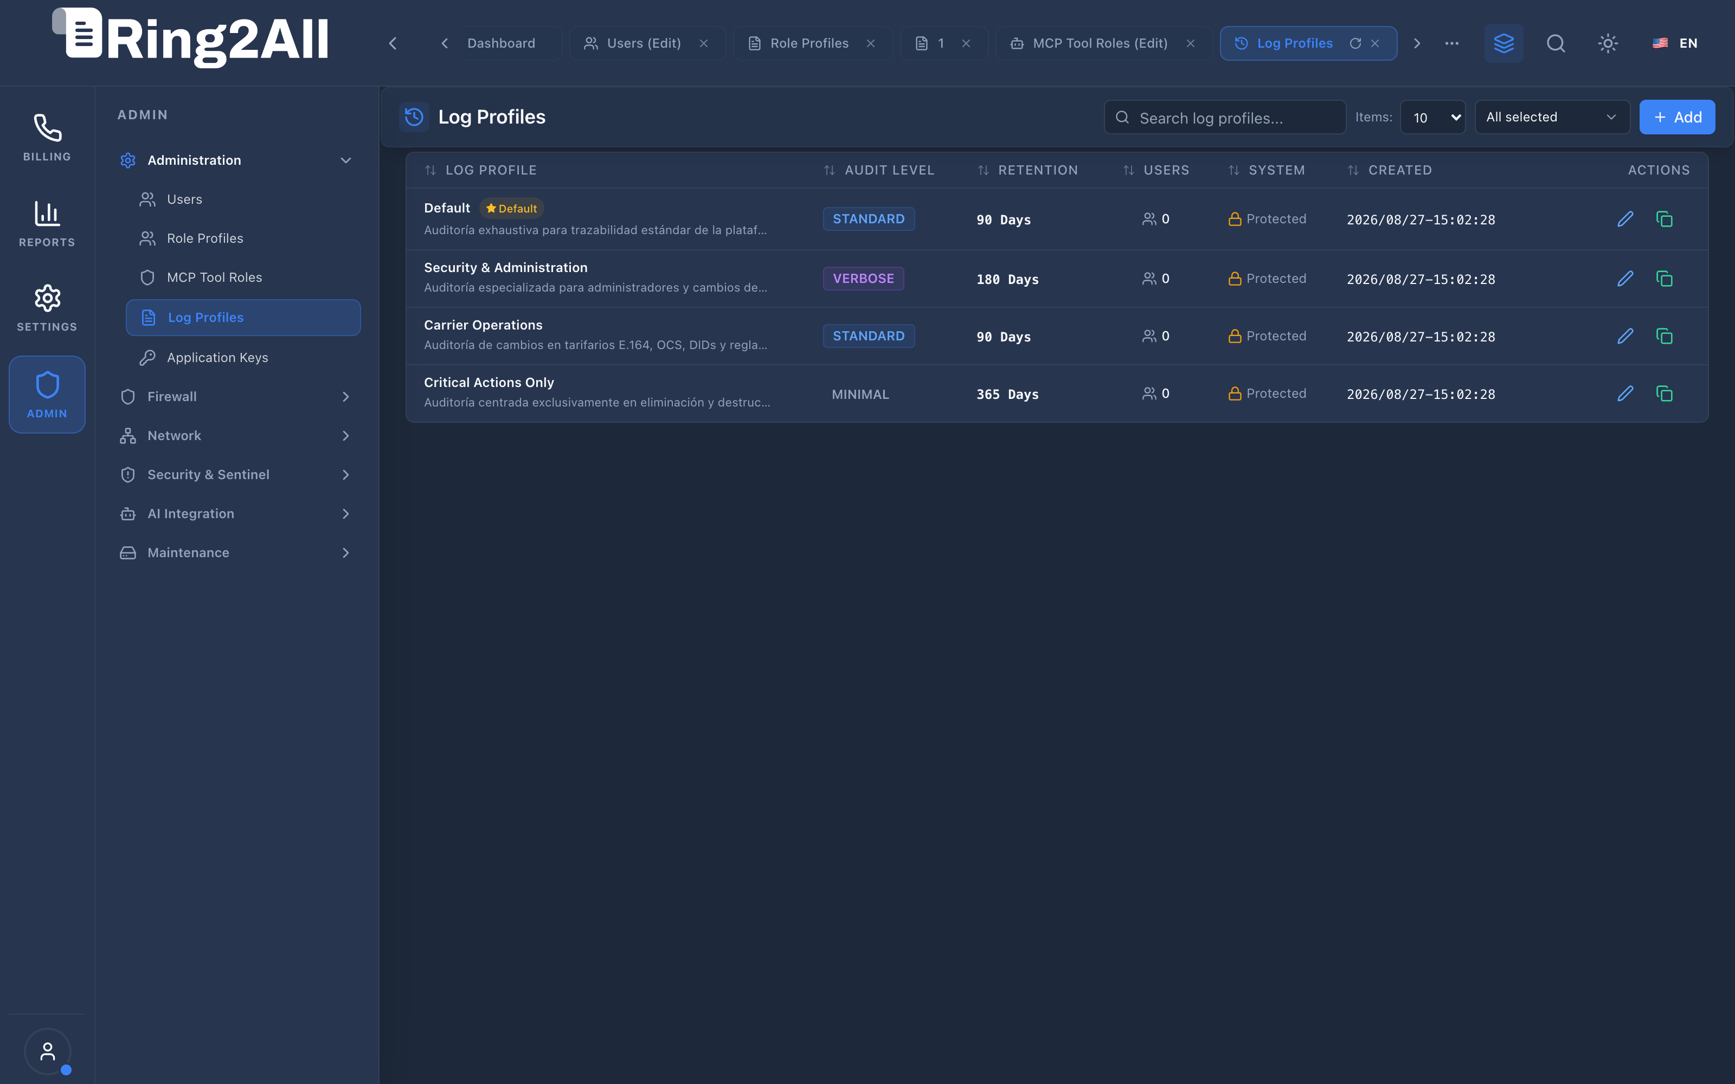Duplicate the Security & Administration profile

(x=1664, y=278)
